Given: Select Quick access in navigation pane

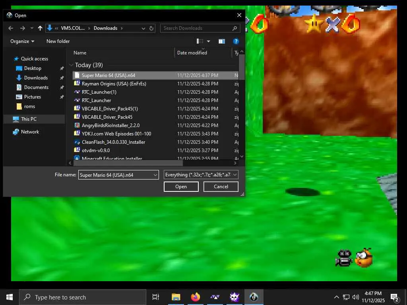Looking at the screenshot, I should click(x=34, y=59).
